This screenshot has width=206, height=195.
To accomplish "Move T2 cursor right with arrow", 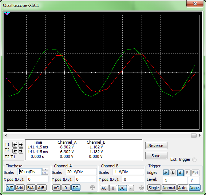I will coord(21,151).
